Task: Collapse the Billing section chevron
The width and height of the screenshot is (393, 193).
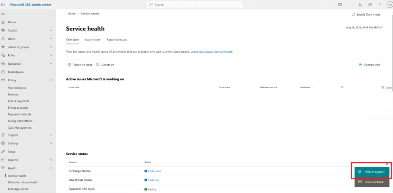Action: click(51, 80)
